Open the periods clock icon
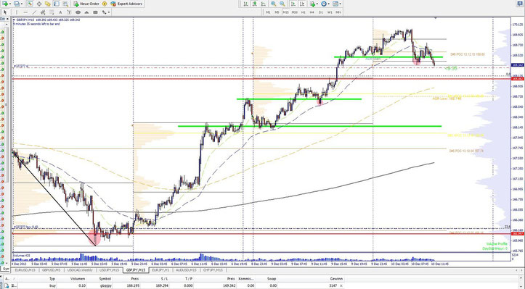This screenshot has height=289, width=525. 324,4
